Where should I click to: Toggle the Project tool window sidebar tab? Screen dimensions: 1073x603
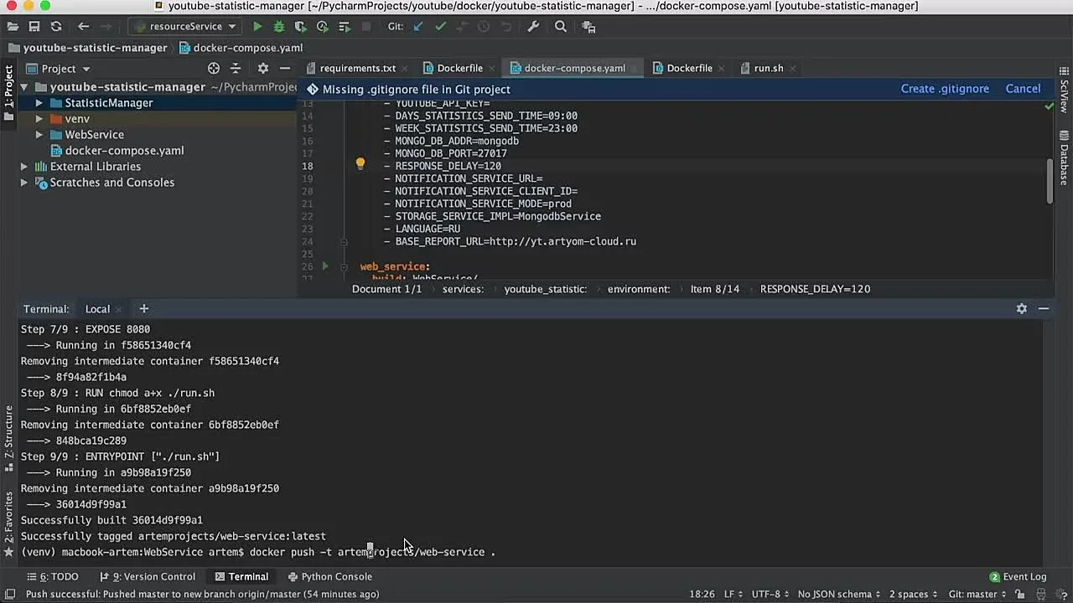tap(9, 88)
